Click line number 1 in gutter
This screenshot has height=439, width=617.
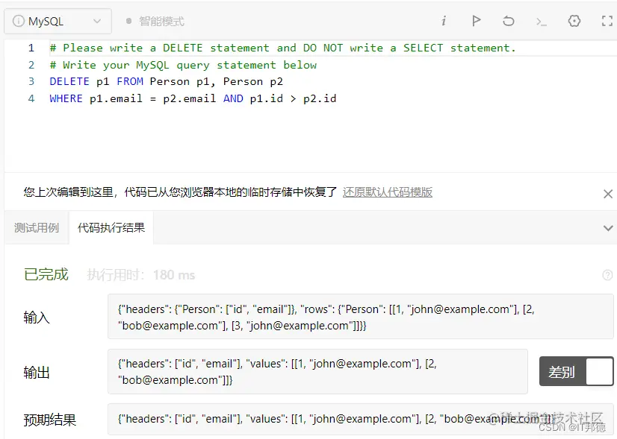31,48
